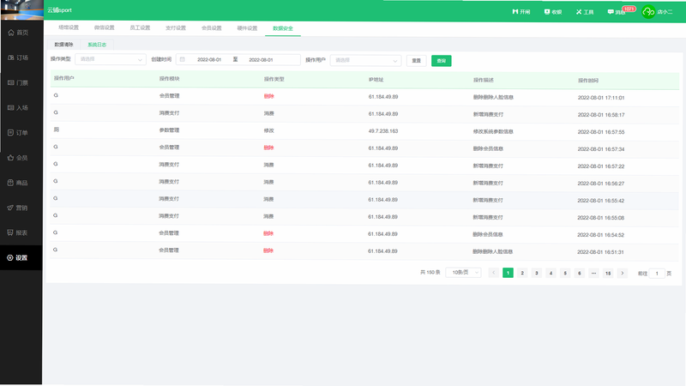This screenshot has height=386, width=686.
Task: Switch to the 场馆设置 tab
Action: 69,27
